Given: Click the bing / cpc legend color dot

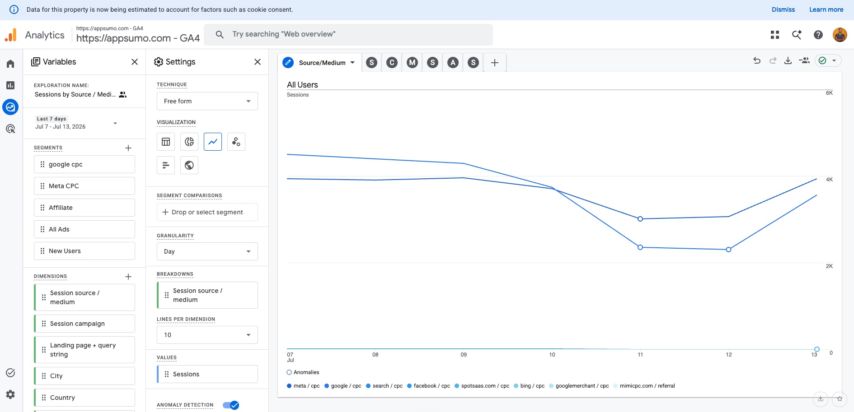Looking at the screenshot, I should 516,386.
